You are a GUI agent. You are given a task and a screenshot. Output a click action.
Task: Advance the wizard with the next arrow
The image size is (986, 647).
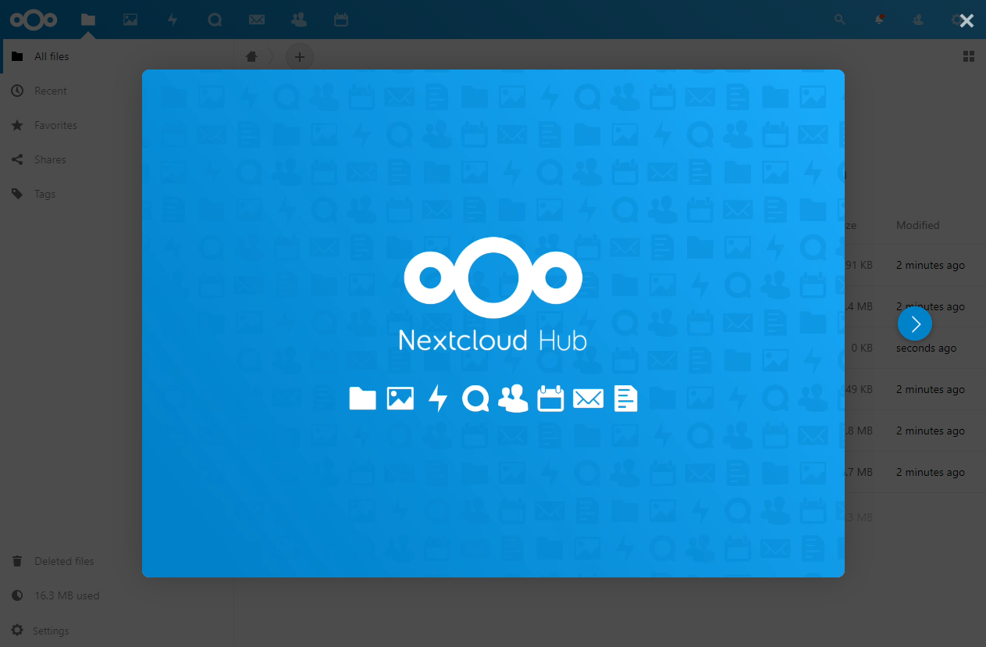tap(915, 323)
